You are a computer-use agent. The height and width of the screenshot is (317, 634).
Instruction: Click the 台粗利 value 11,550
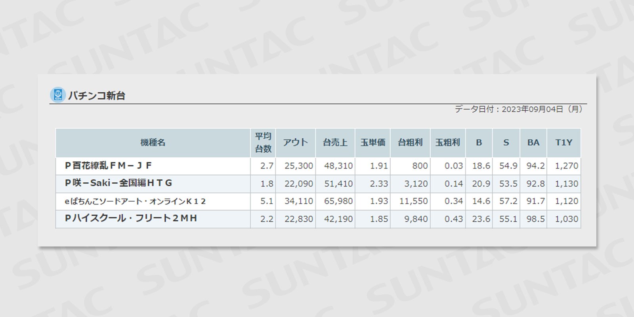click(x=414, y=201)
